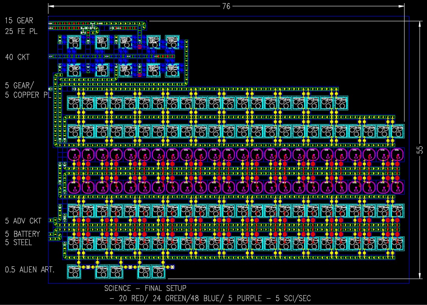Select the red/green/blue/purple ratio text line

210,298
